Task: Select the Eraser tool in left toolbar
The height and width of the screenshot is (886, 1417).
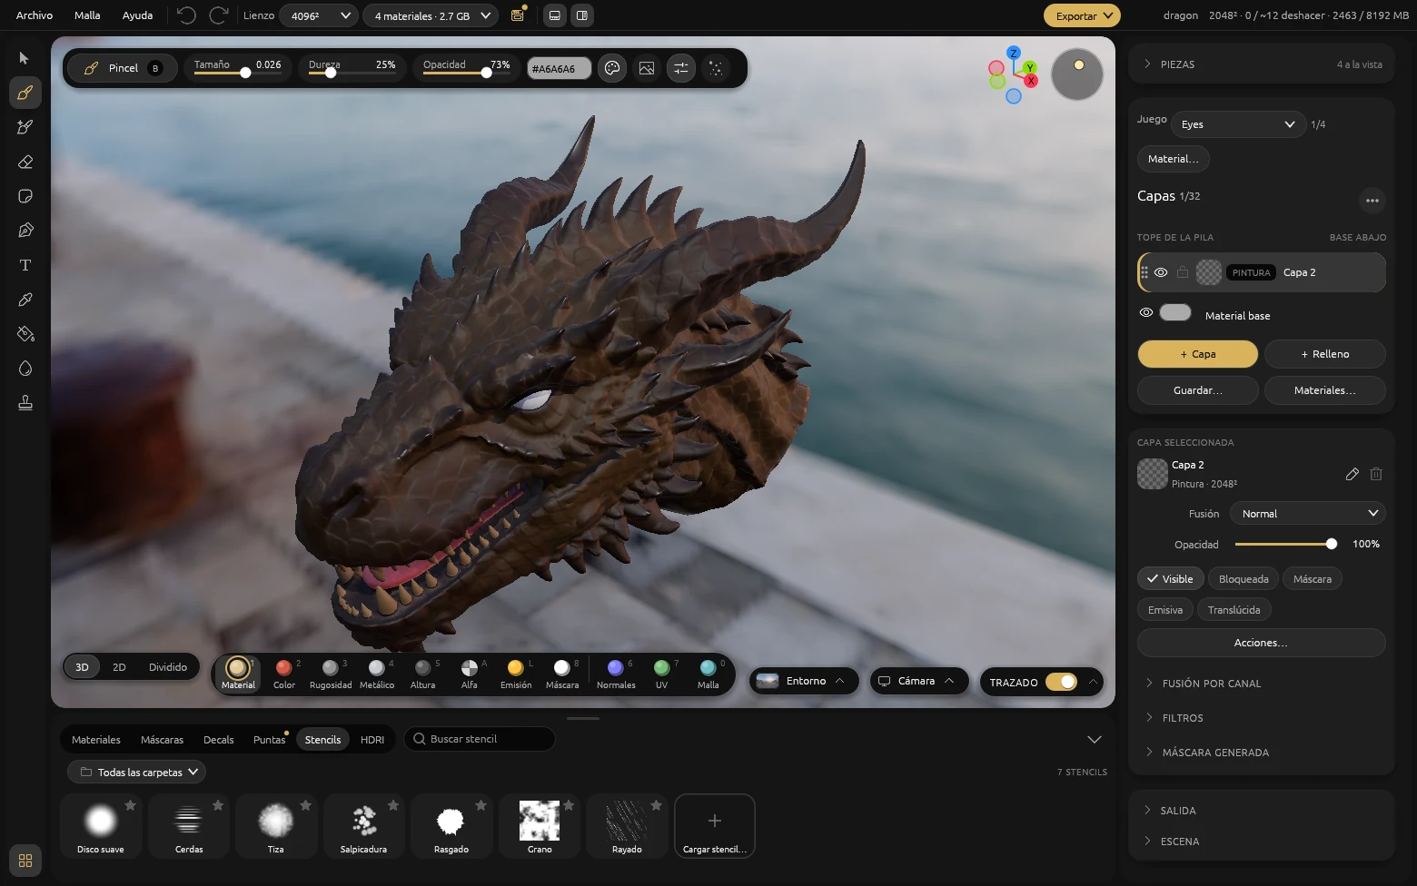Action: [x=25, y=162]
